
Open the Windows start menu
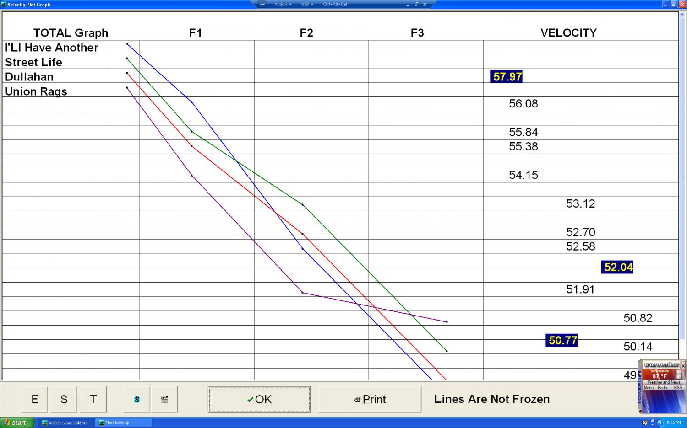point(17,423)
